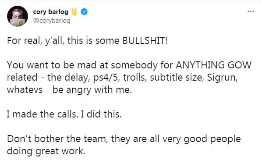Click the word "whatevs" in the tweet

[25, 90]
